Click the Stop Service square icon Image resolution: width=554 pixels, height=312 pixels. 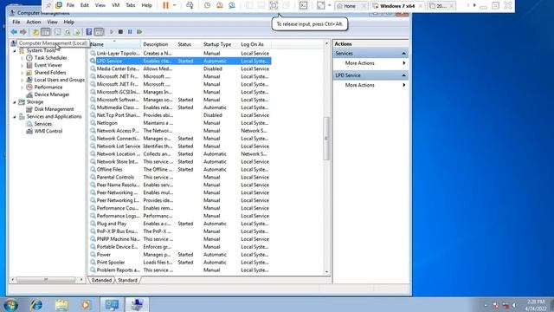coord(120,32)
